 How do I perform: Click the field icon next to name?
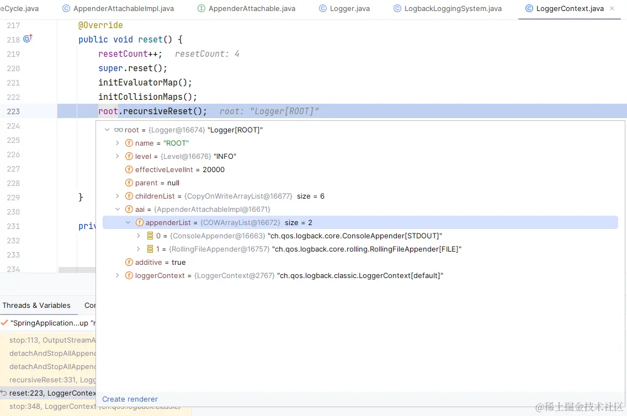(129, 143)
